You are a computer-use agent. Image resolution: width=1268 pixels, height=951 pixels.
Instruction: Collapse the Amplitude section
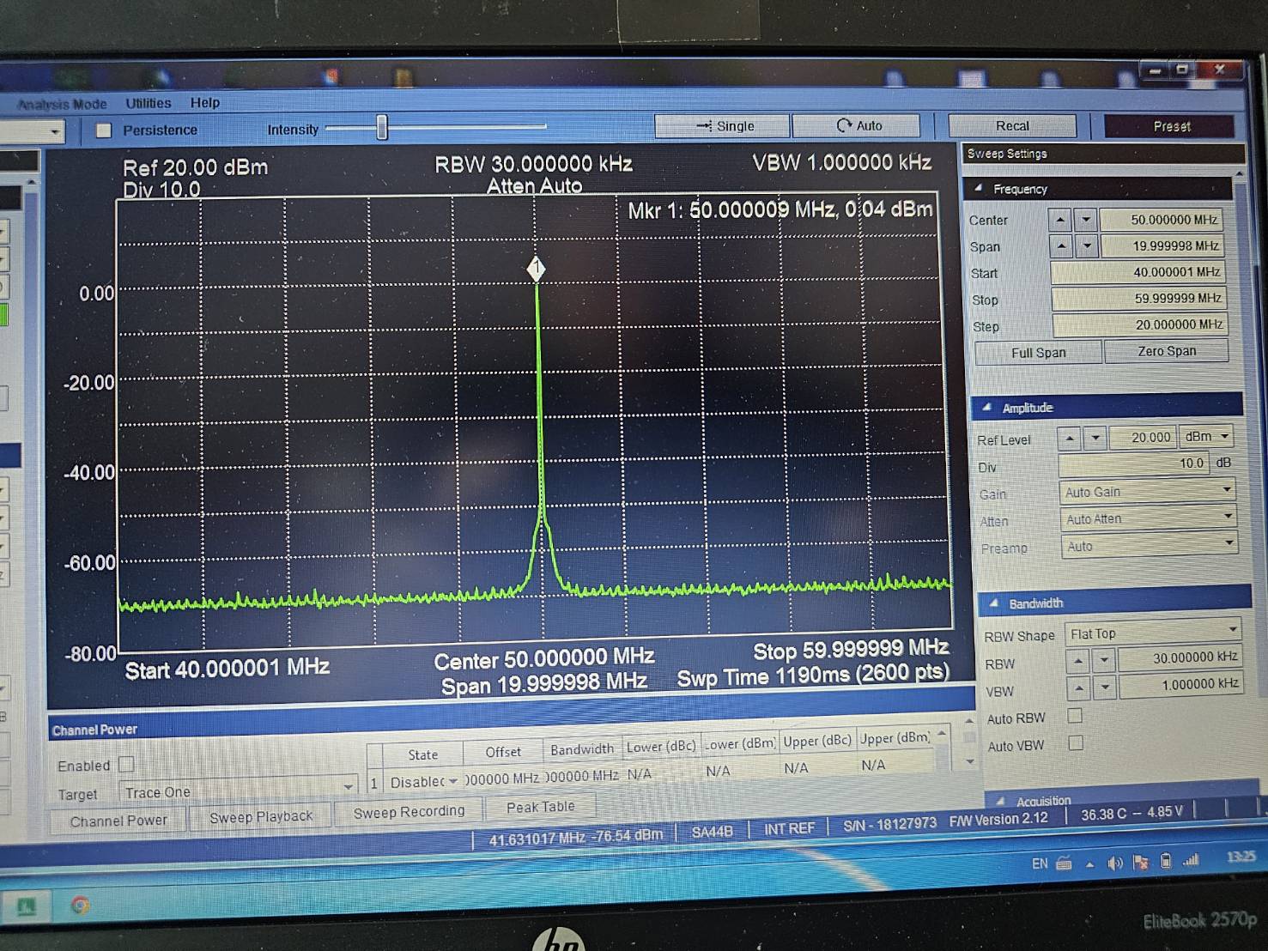(987, 407)
